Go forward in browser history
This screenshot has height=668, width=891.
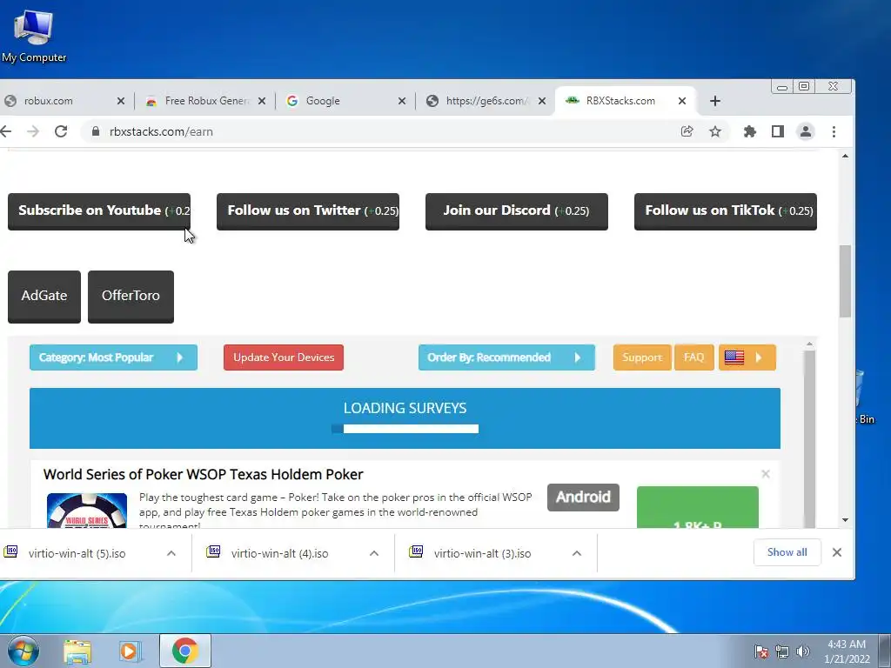coord(33,132)
